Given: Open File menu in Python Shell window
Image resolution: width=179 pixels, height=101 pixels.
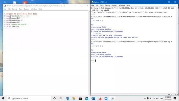Looking at the screenshot, I should click(x=93, y=5).
